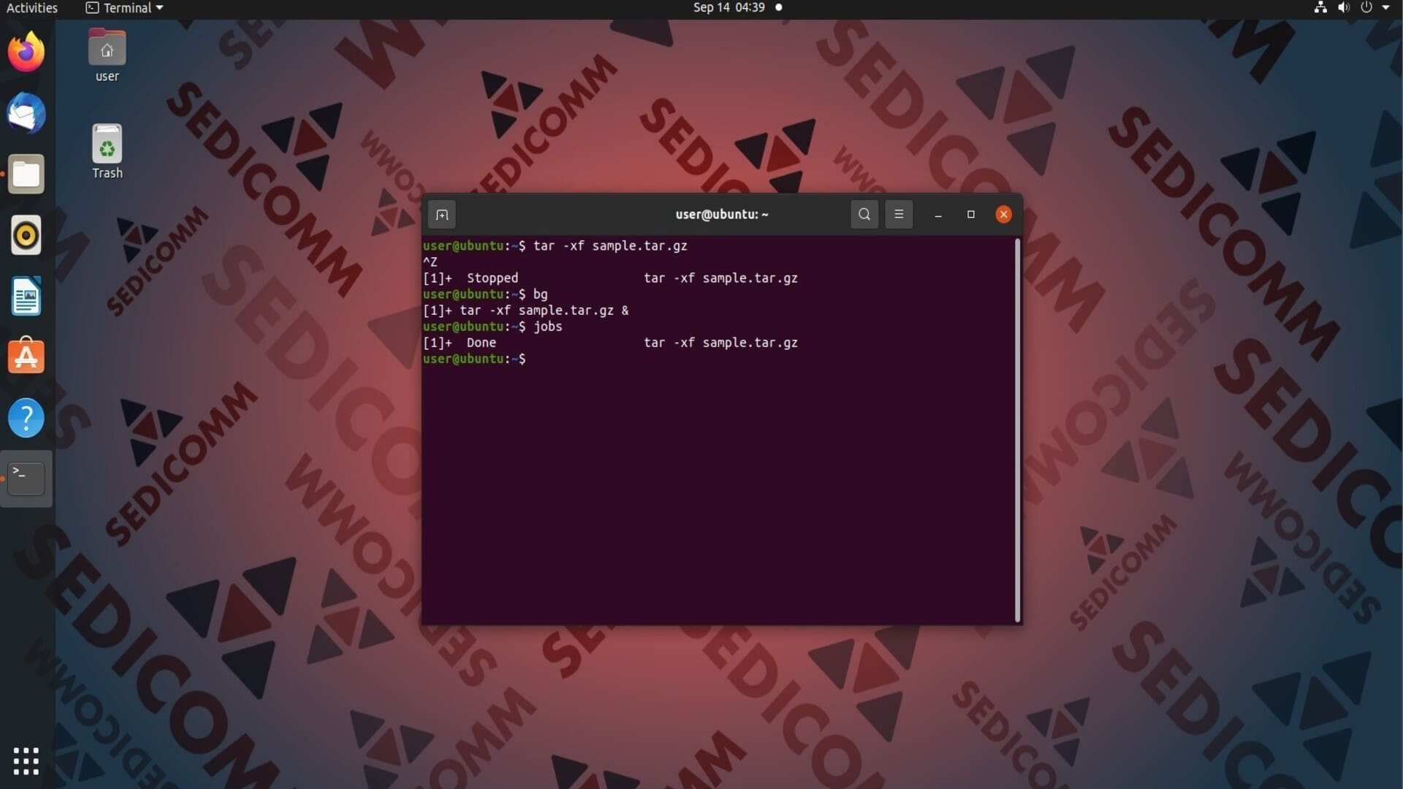Click the terminal window scrollbar
The height and width of the screenshot is (789, 1403).
[x=1017, y=430]
